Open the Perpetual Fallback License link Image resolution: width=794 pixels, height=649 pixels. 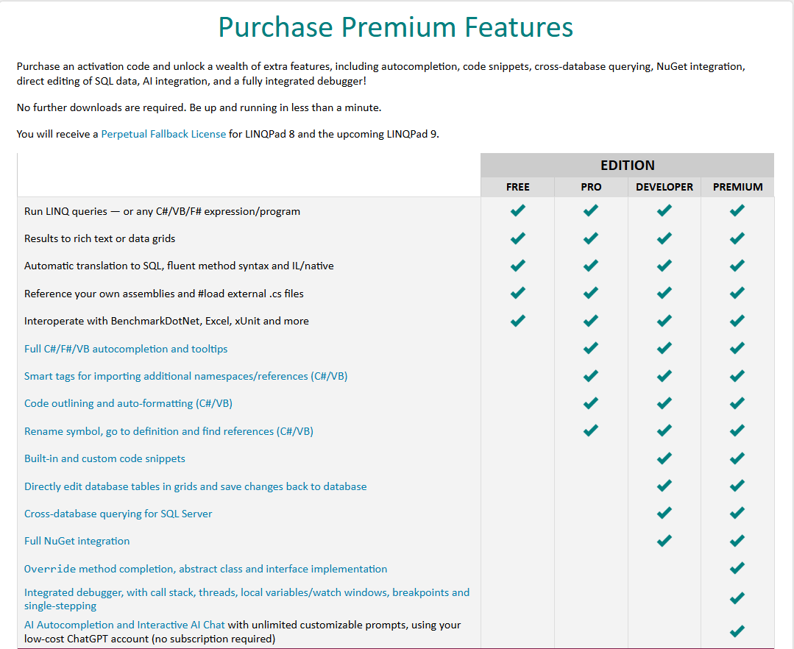163,135
